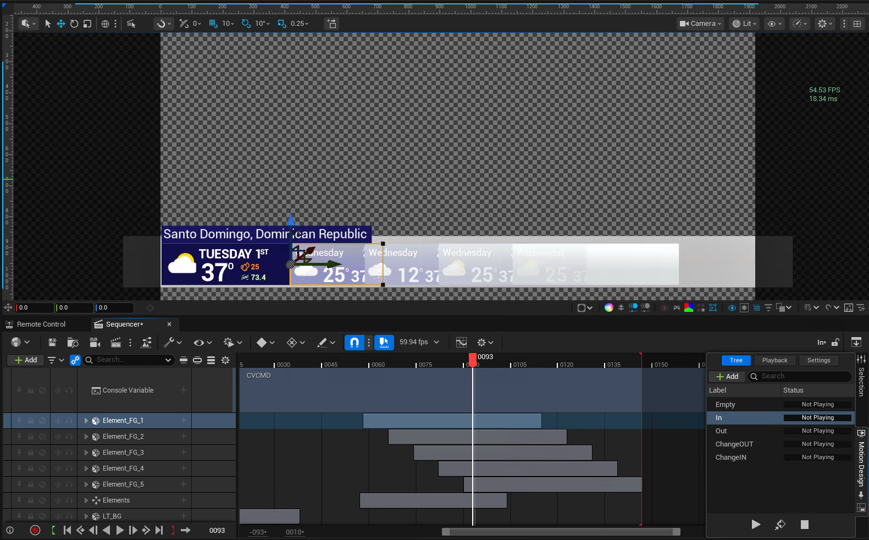Open the scale snap 0.25 dropdown
This screenshot has width=869, height=540.
[x=300, y=24]
